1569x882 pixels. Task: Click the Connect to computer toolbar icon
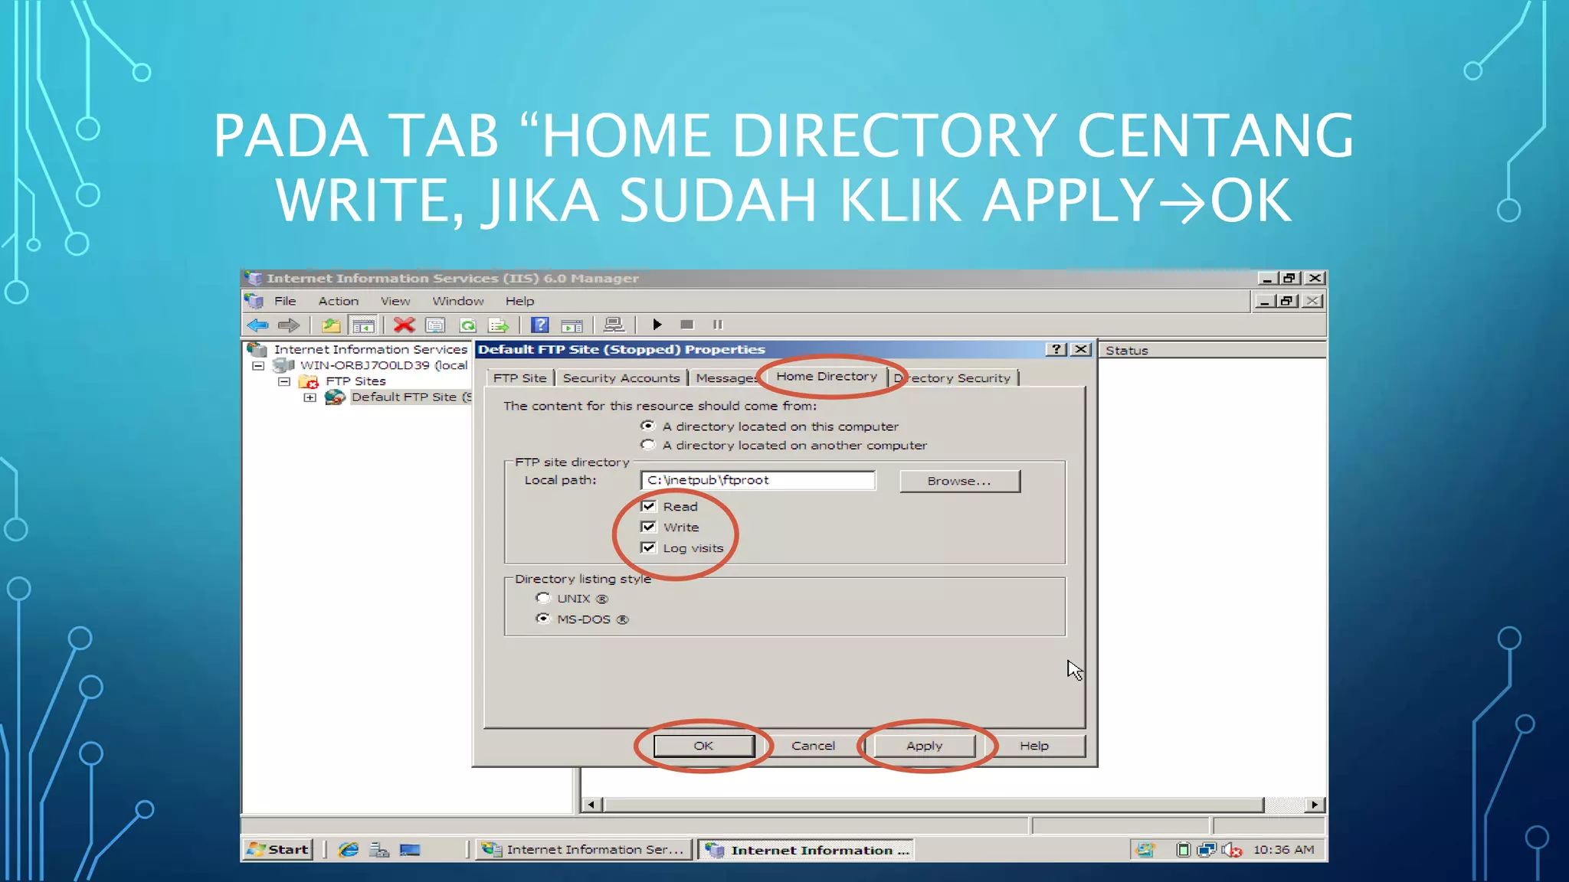point(614,325)
